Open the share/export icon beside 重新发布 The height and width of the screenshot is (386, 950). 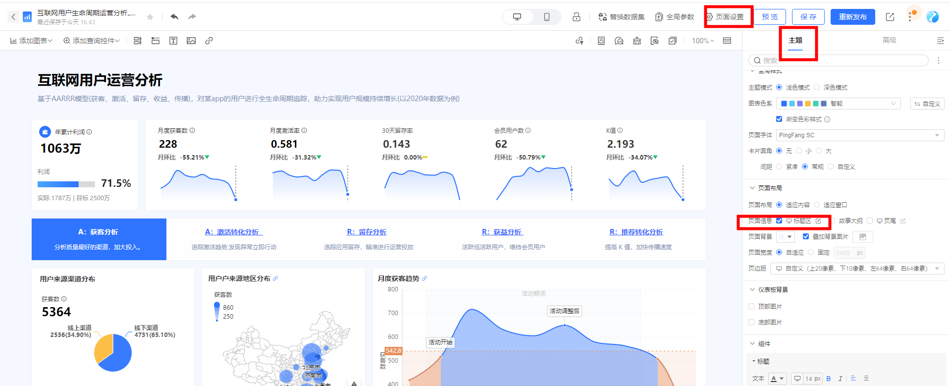coord(890,17)
